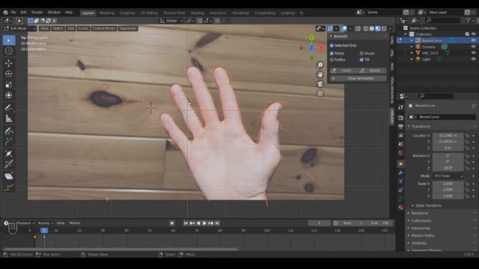Open the Control Points menu
The image size is (479, 269).
click(x=104, y=28)
